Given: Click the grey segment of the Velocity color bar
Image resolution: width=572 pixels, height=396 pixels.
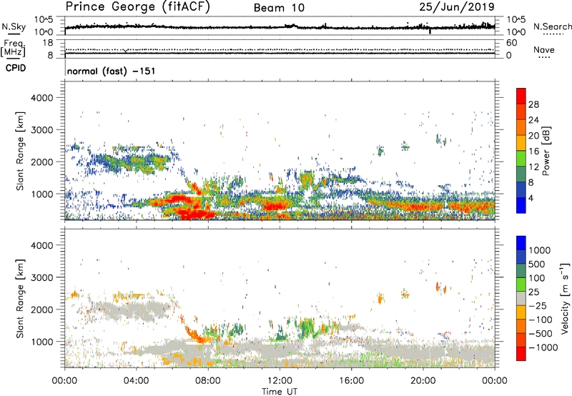Looking at the screenshot, I should coord(521,298).
